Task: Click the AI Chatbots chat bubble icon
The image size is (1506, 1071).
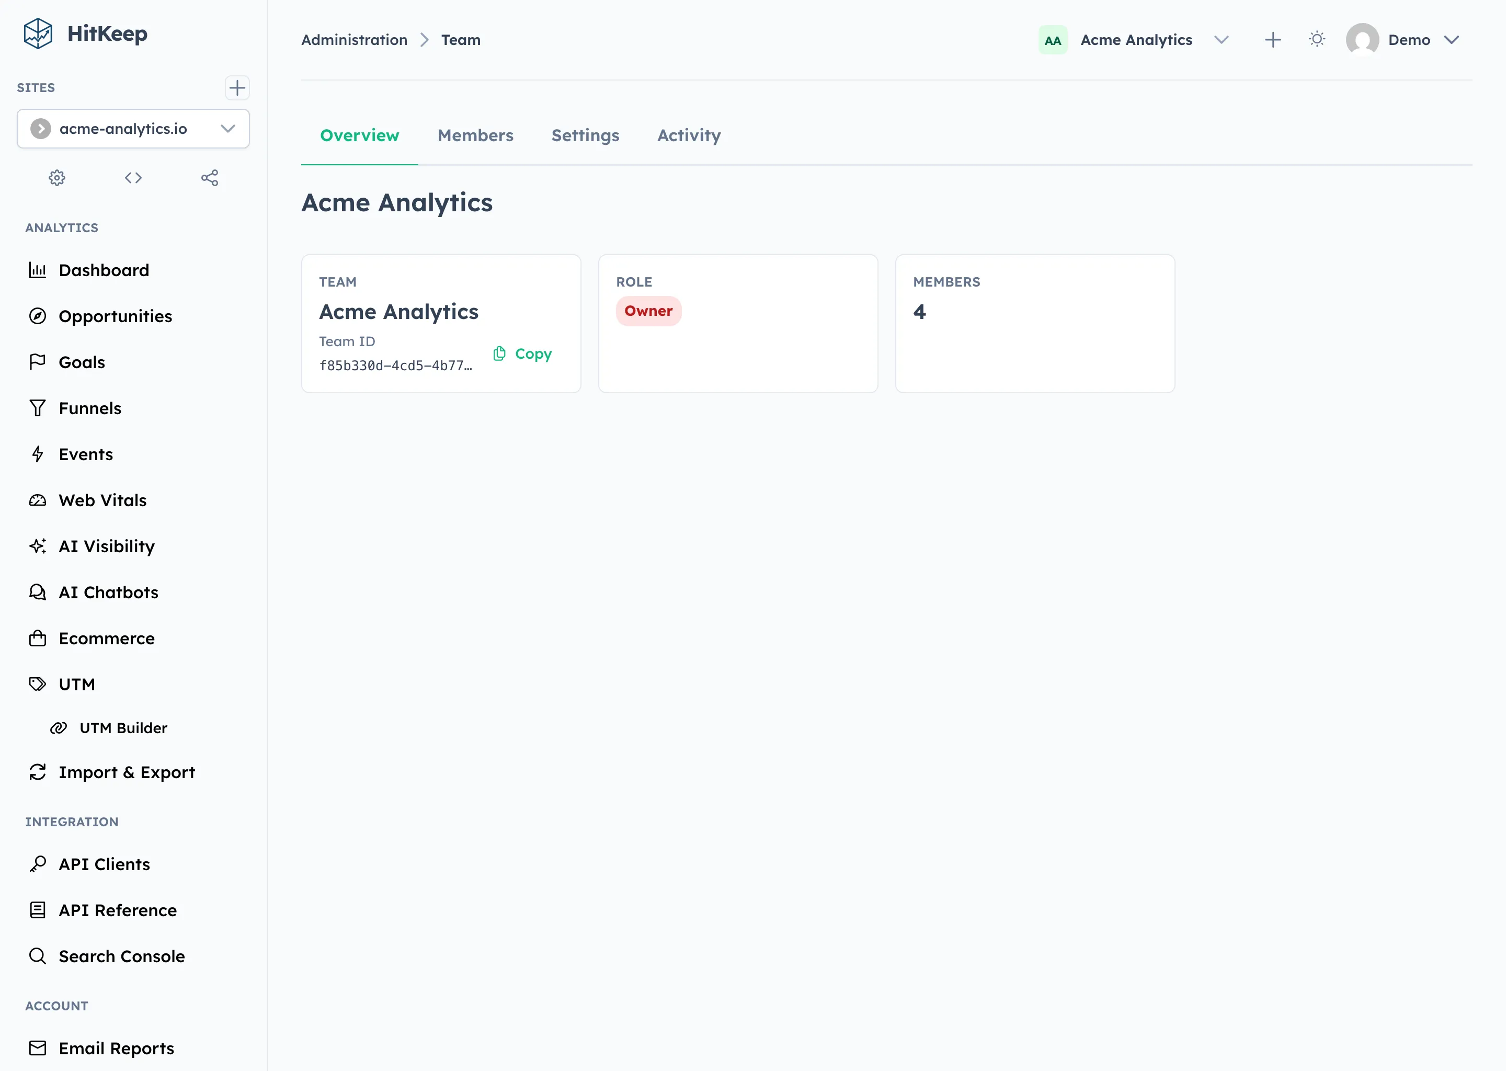Action: [x=38, y=592]
